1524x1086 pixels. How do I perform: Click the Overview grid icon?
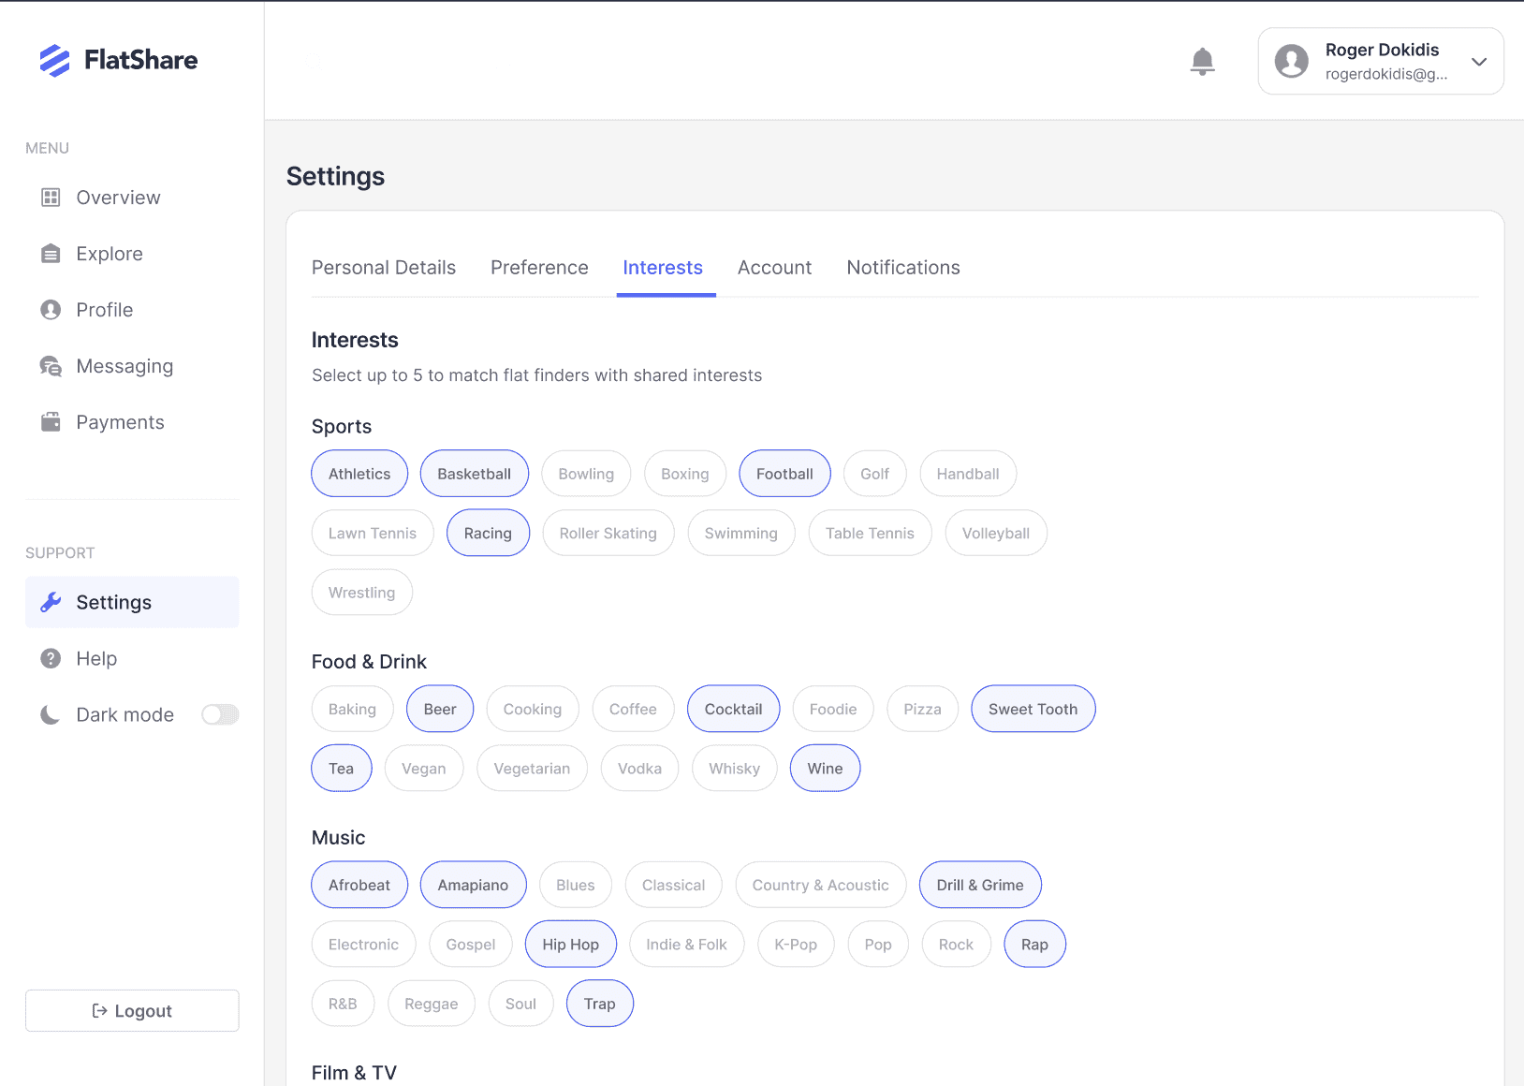coord(51,198)
